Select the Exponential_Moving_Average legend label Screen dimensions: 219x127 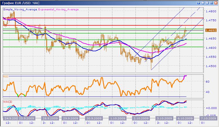click(58, 9)
